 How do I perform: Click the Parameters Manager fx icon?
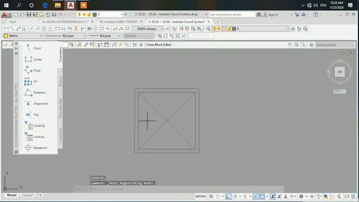coord(141,45)
